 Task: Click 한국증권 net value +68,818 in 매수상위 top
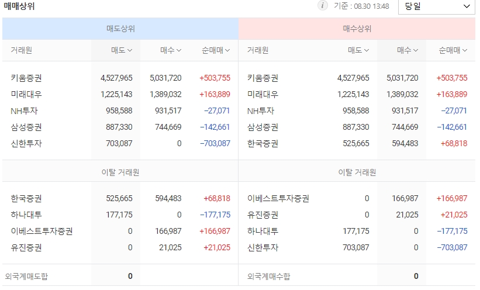[454, 144]
